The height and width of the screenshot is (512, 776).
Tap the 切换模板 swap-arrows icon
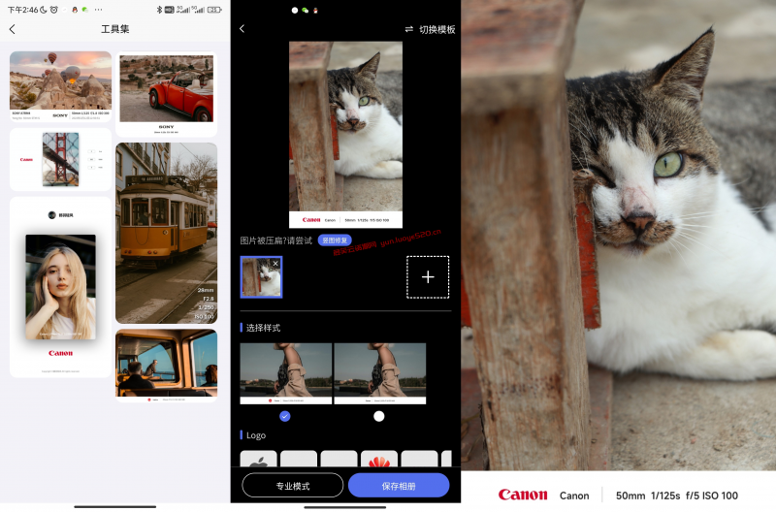pyautogui.click(x=409, y=29)
